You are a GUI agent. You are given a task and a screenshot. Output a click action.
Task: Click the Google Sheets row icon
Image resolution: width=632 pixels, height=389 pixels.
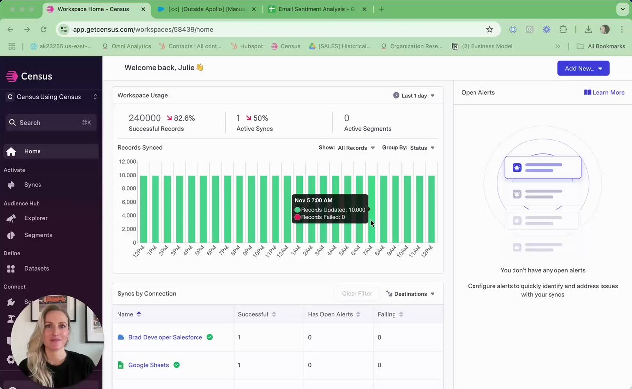point(121,365)
